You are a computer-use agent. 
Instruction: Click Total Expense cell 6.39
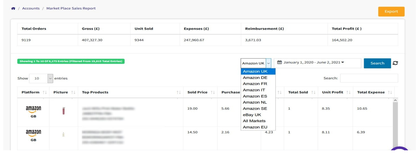coord(361,132)
